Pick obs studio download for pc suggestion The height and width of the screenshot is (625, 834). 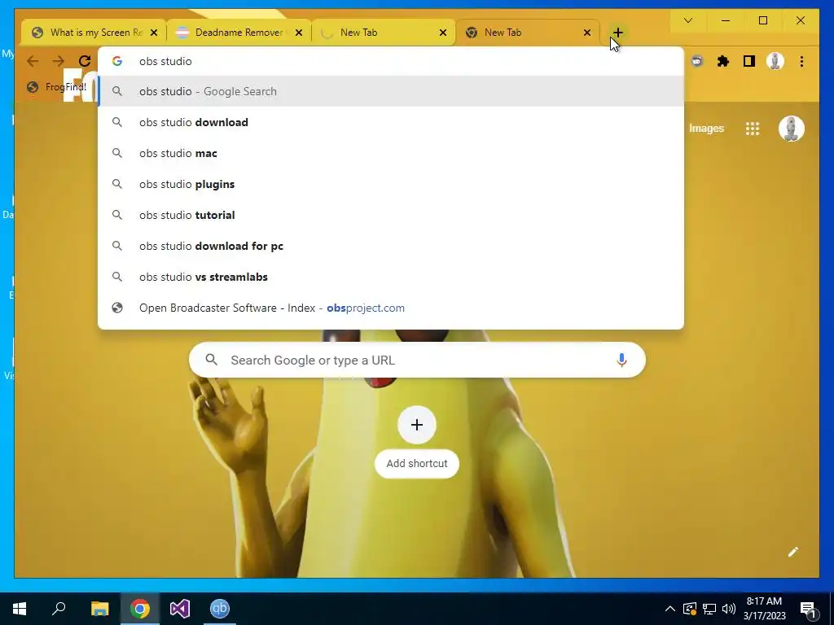[x=391, y=246]
